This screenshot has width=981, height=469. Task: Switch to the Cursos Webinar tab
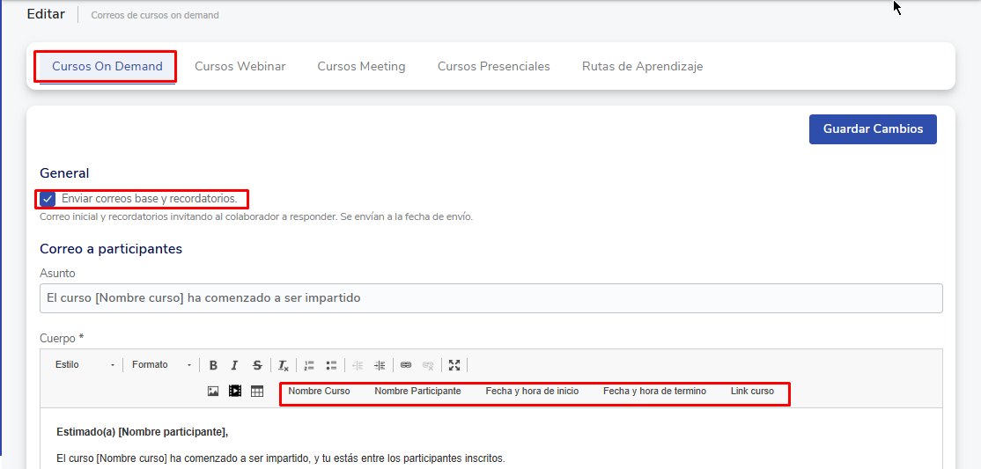(x=240, y=67)
